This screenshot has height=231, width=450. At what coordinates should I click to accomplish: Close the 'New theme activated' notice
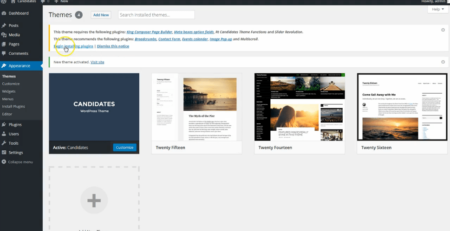pyautogui.click(x=443, y=62)
